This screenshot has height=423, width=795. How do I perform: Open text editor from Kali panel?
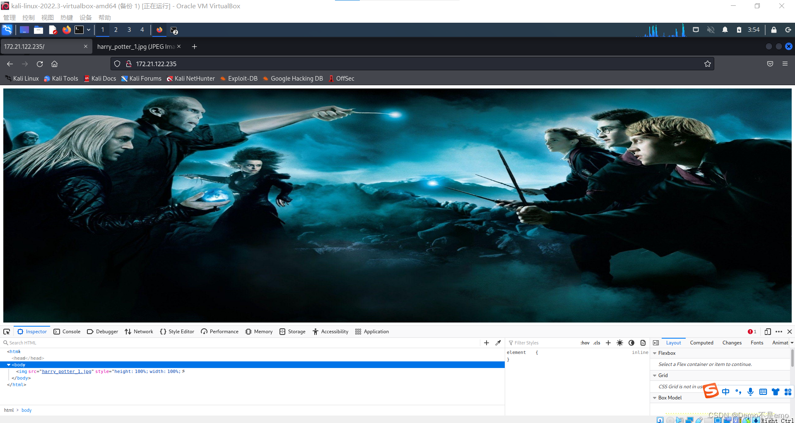53,30
